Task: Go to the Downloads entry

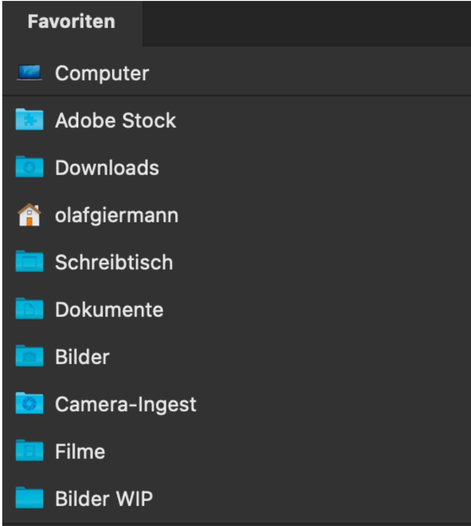Action: [x=107, y=168]
